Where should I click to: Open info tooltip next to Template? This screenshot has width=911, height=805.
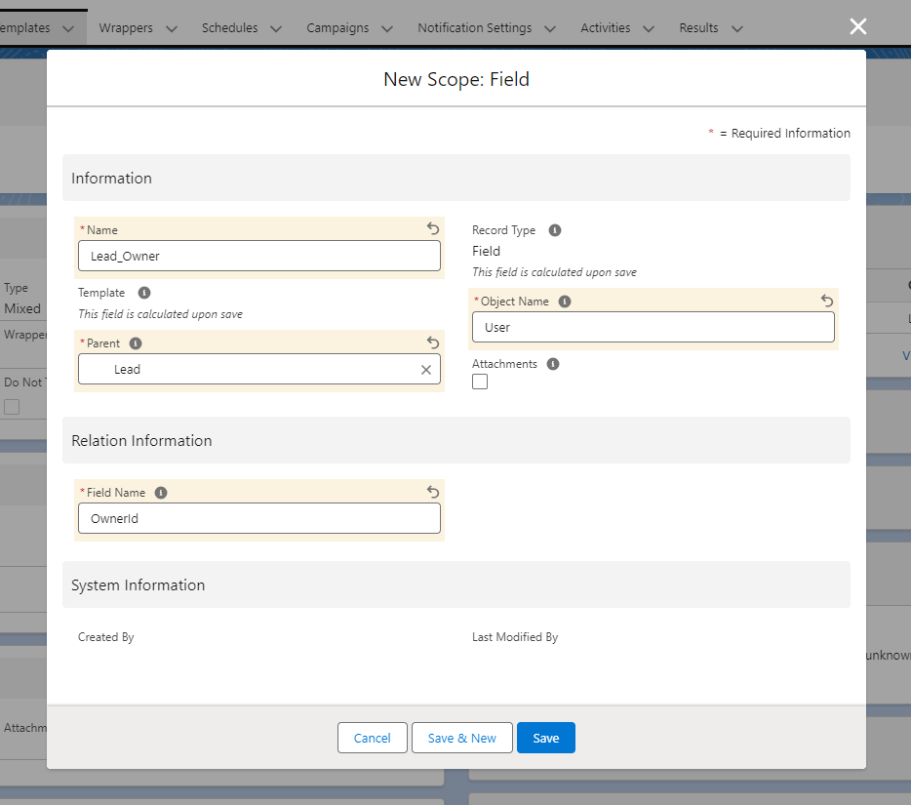coord(144,293)
